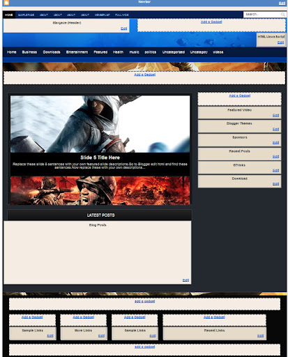Edit the Recent Posts gadget
This screenshot has width=288, height=357.
275,157
